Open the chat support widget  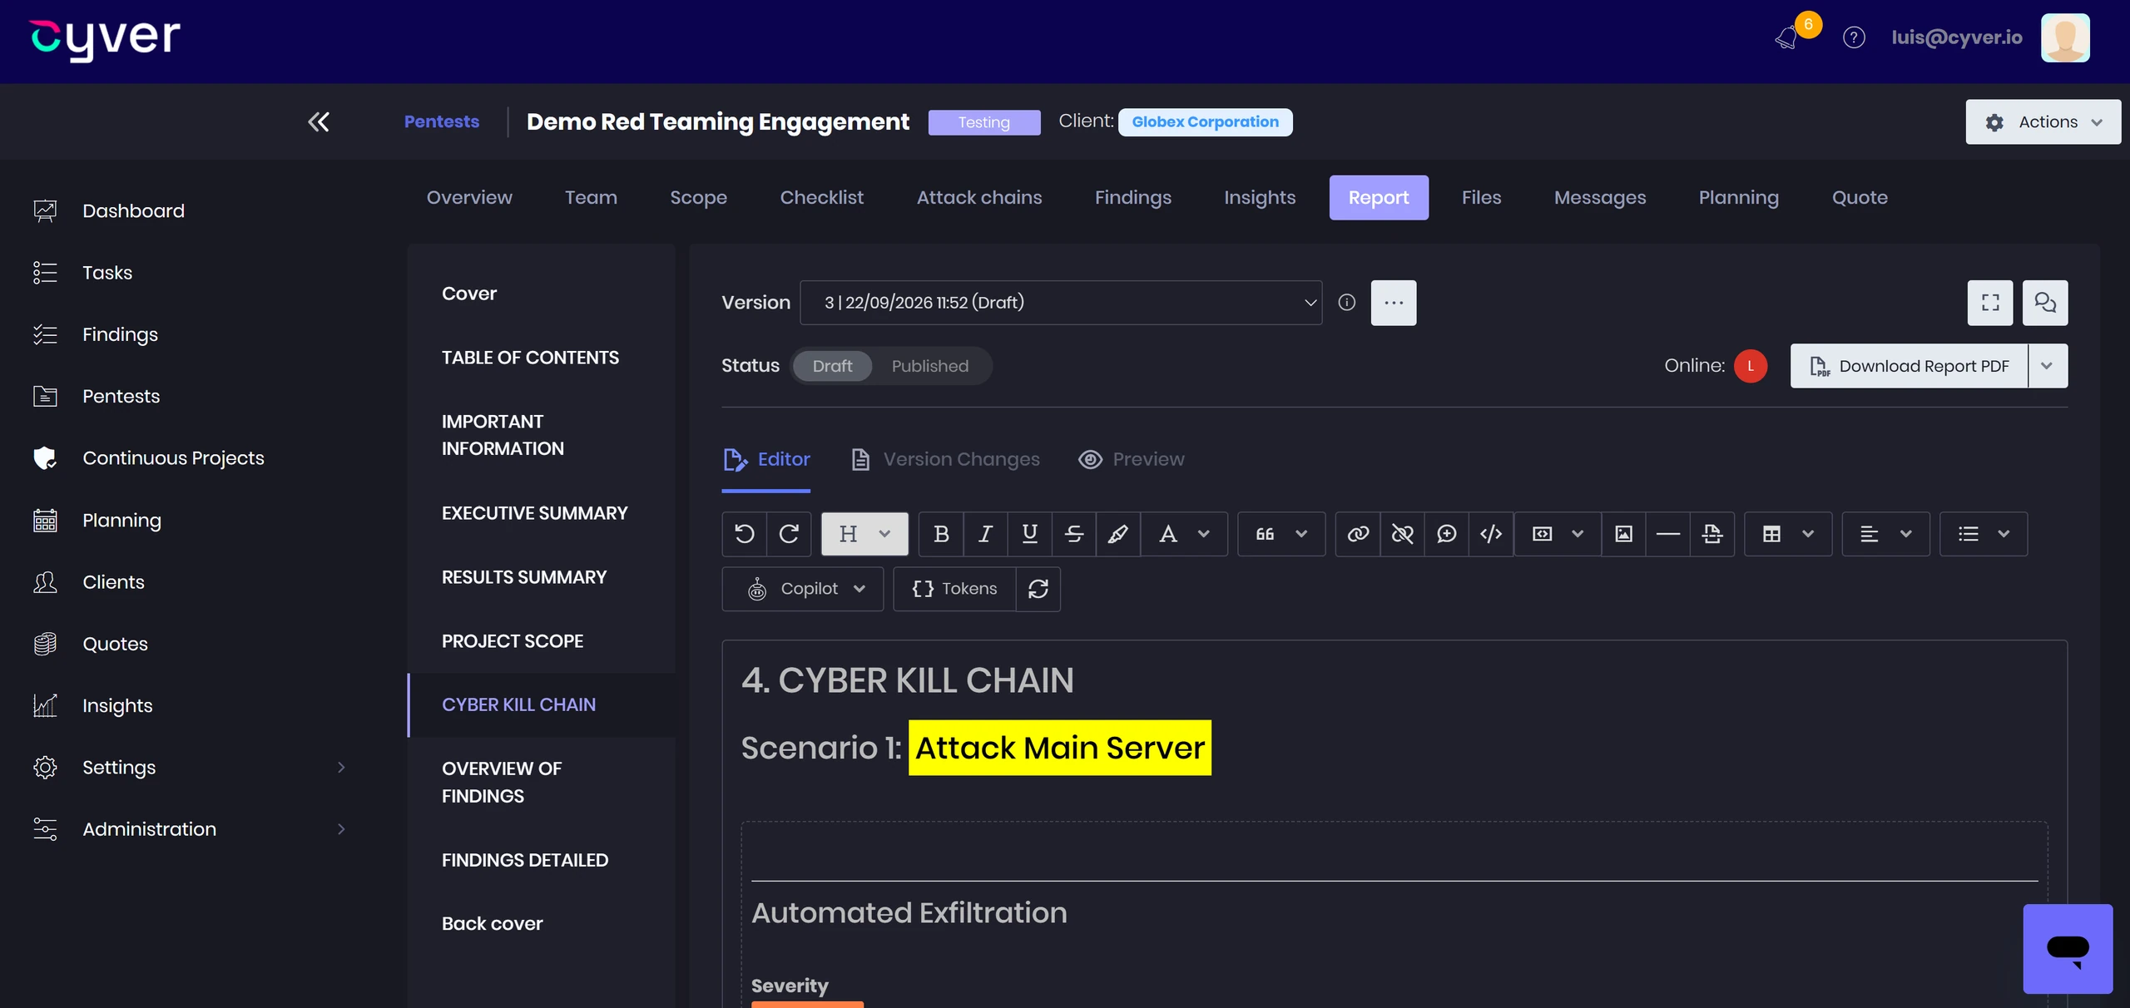tap(2068, 949)
